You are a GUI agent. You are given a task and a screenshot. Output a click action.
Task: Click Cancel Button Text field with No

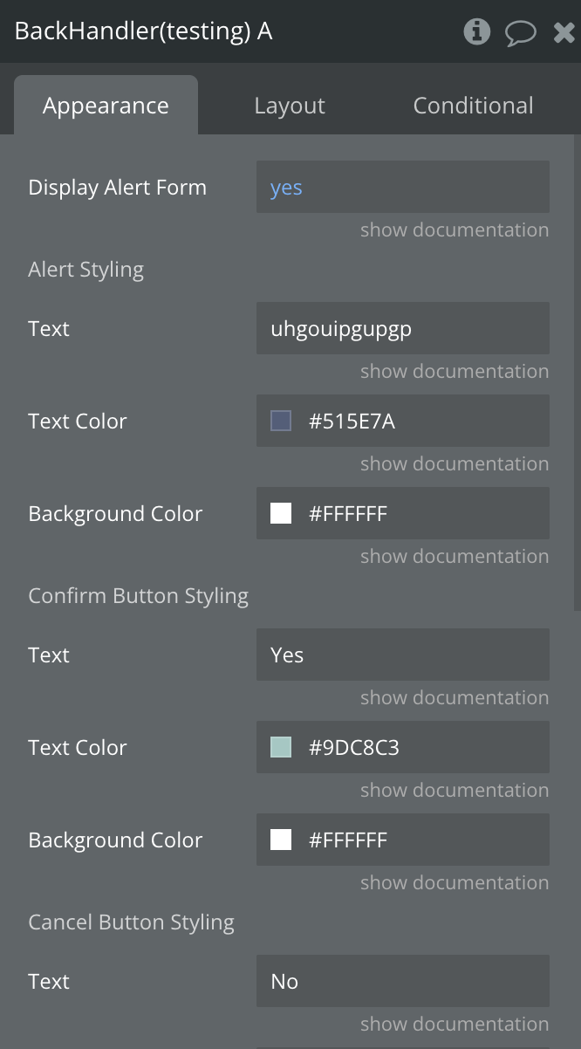[402, 982]
